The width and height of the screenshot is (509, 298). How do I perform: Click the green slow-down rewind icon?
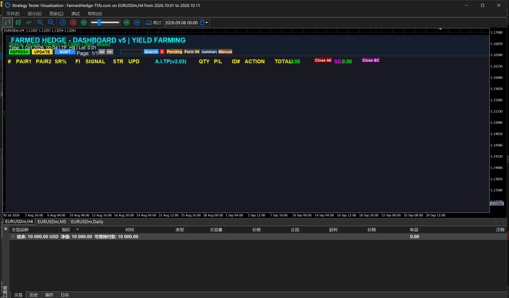click(x=84, y=22)
